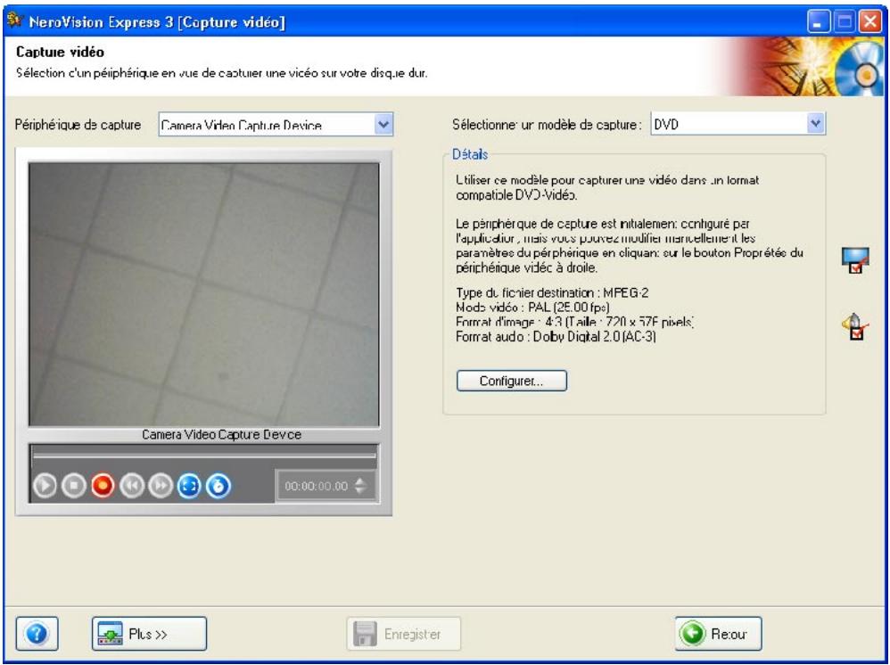
Task: Click the blue timer capture icon
Action: click(218, 486)
